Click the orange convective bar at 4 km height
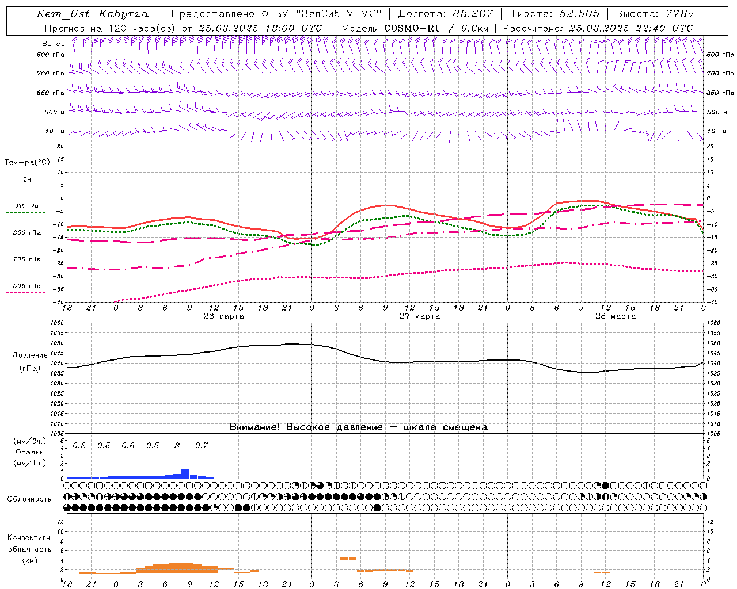Image resolution: width=737 pixels, height=589 pixels. click(348, 559)
